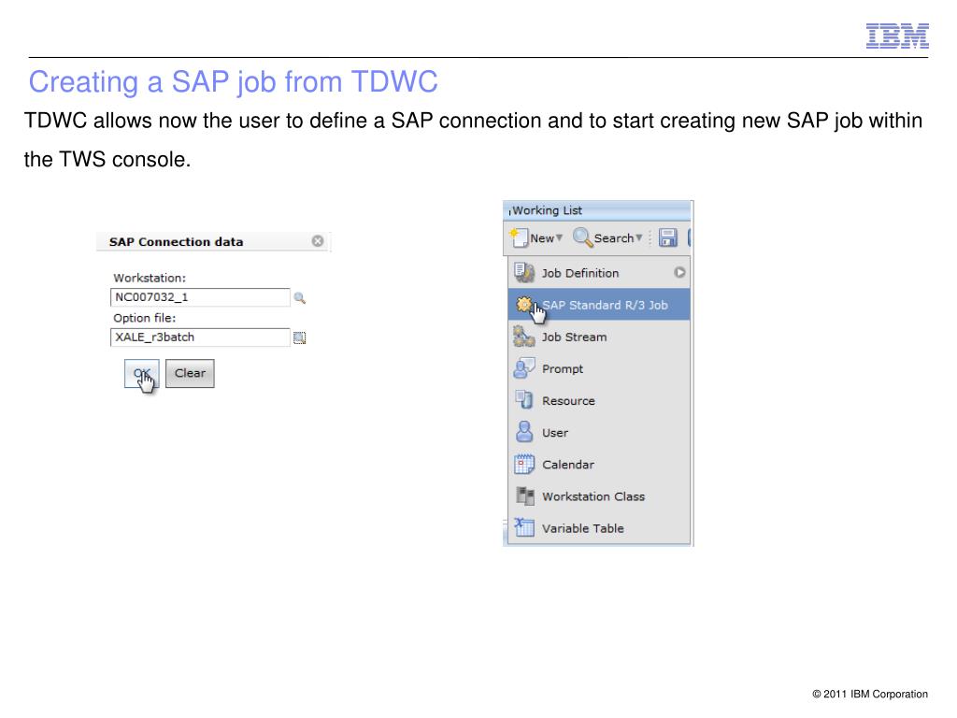Image resolution: width=957 pixels, height=718 pixels.
Task: Click the Working List panel title
Action: tap(547, 210)
